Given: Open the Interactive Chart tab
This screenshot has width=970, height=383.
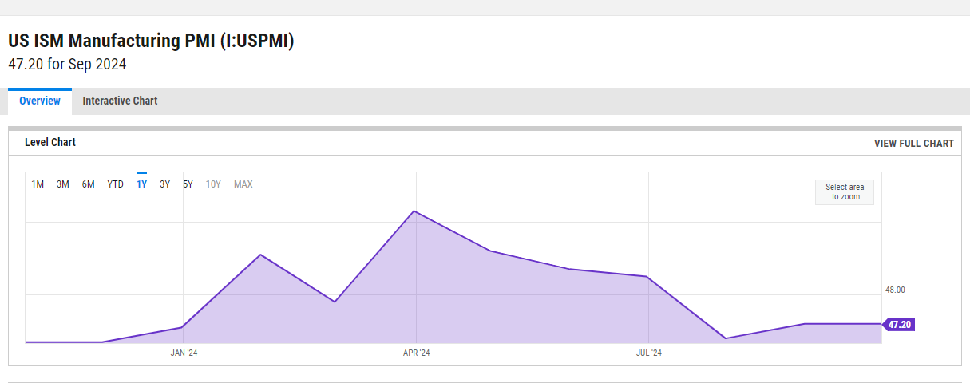Looking at the screenshot, I should [120, 101].
